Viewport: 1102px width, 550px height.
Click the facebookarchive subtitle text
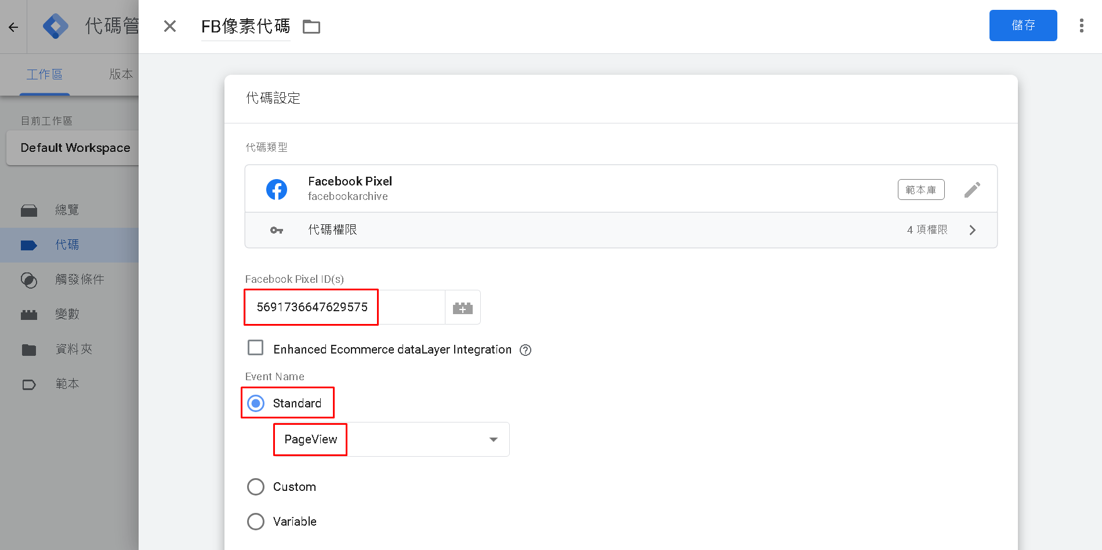[x=348, y=196]
